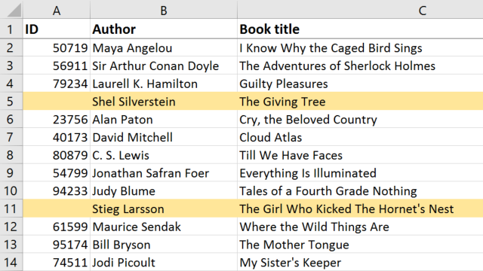Click the Select All corner triangle
The height and width of the screenshot is (271, 483).
(x=14, y=10)
